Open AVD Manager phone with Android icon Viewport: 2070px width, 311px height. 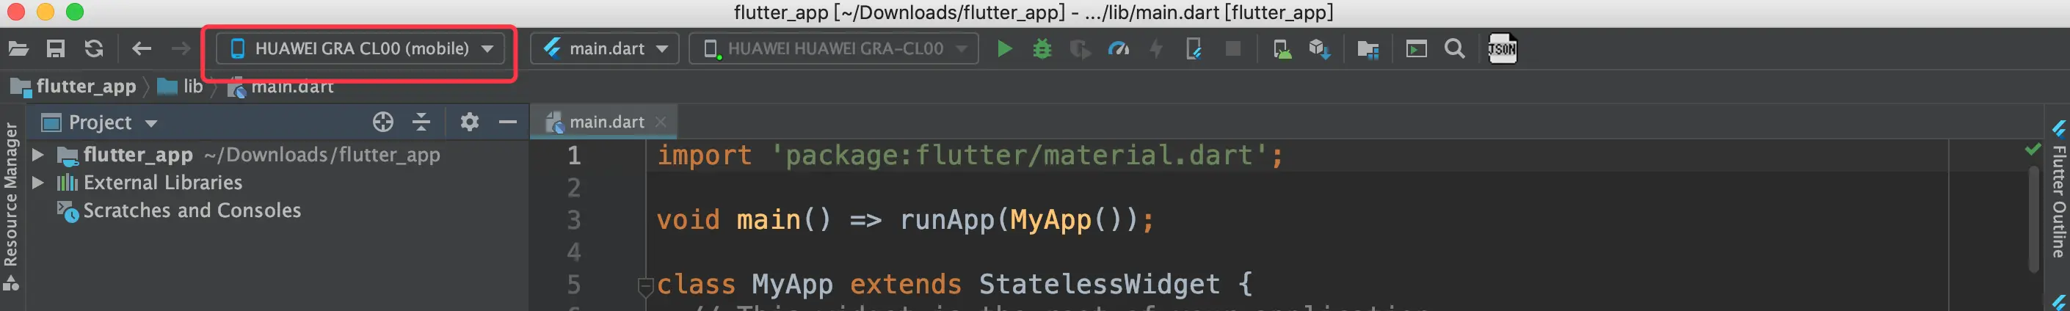[1282, 49]
